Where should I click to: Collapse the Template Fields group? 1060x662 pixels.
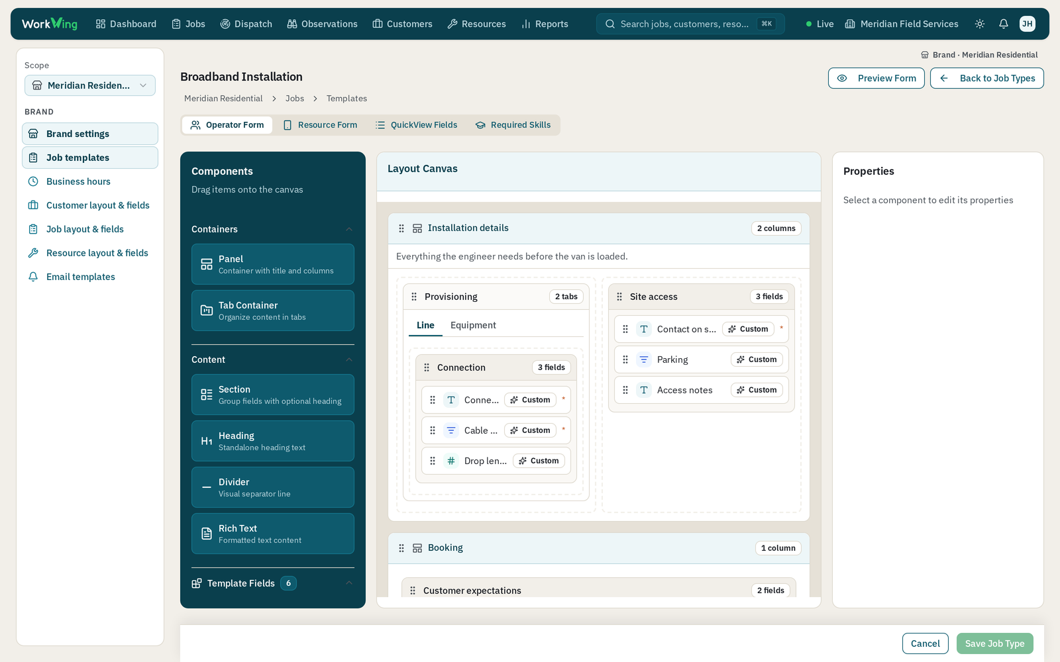click(x=349, y=583)
